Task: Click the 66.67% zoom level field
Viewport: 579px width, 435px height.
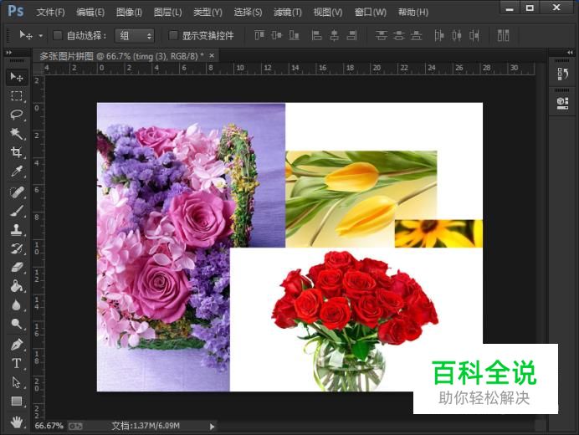Action: pyautogui.click(x=49, y=426)
